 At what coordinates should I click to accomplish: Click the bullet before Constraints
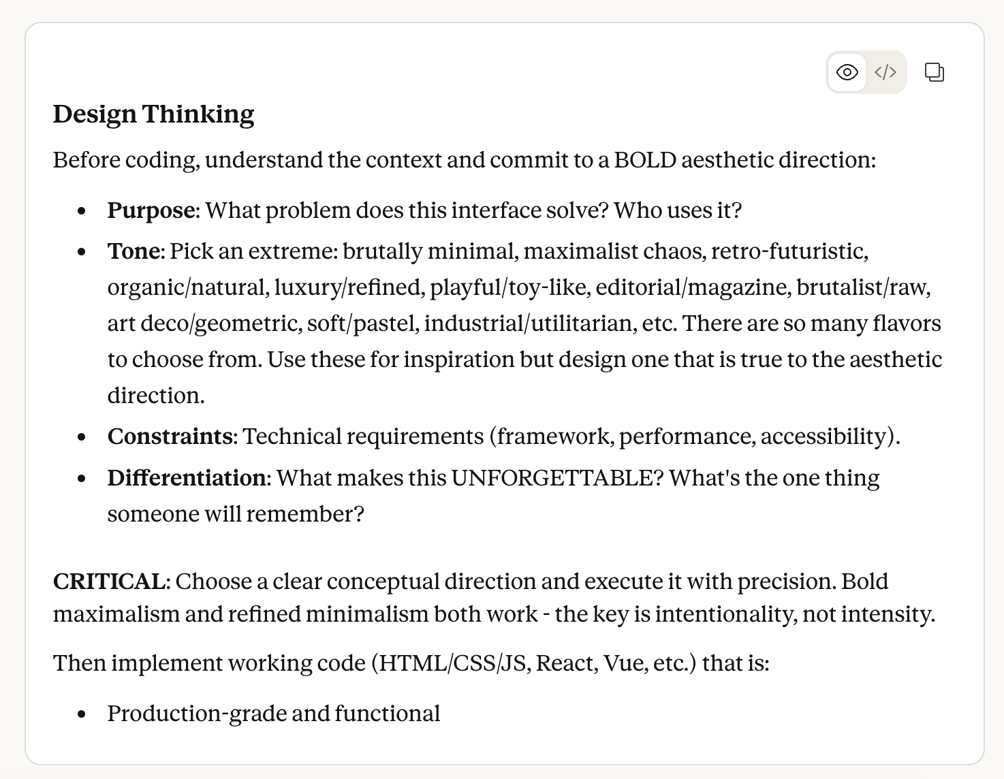pyautogui.click(x=82, y=437)
